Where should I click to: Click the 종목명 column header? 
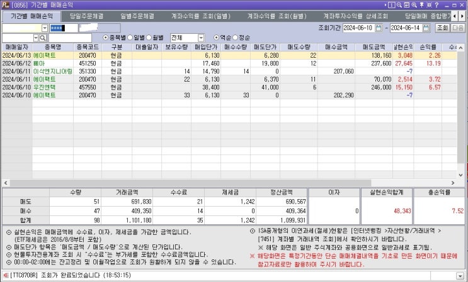(53, 47)
